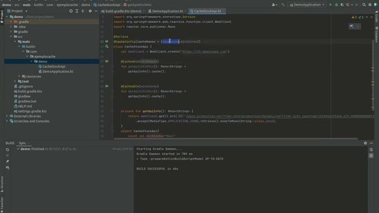
Task: Expand the .gradle folder
Action: click(11, 22)
